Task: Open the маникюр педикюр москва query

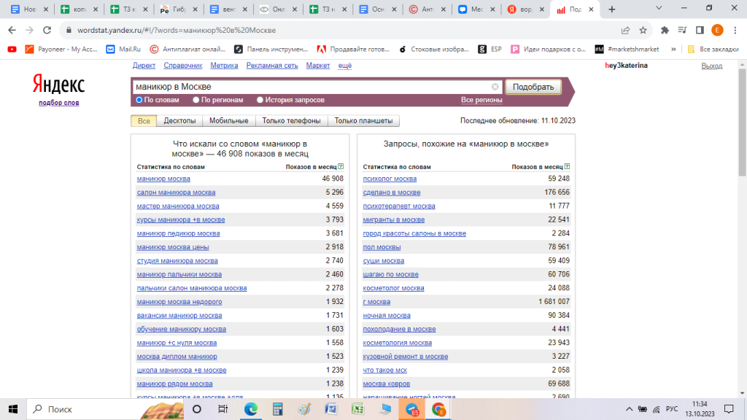Action: (x=178, y=233)
